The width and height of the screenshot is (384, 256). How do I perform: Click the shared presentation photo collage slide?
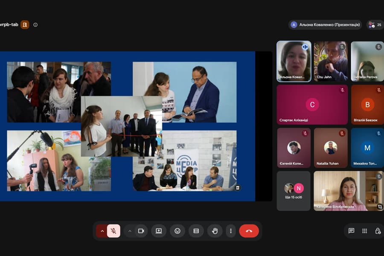coord(128,126)
